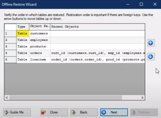161x118 pixels.
Task: Click the Table type cell for lineitem
Action: [x=23, y=60]
